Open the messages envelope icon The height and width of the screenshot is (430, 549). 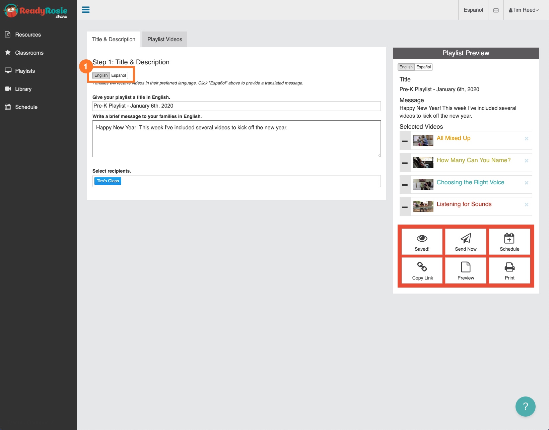496,10
